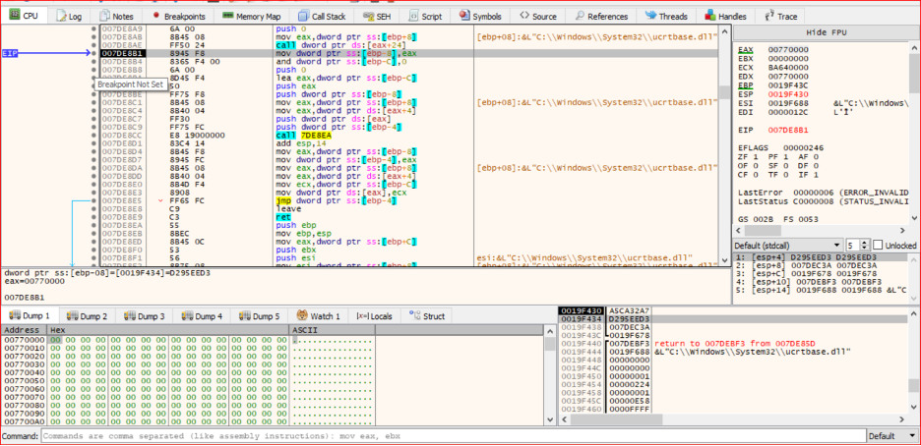Viewport: 921px width, 446px height.
Task: Select the jmp dword ptr ss:[ebp-4] instruction
Action: pos(336,201)
